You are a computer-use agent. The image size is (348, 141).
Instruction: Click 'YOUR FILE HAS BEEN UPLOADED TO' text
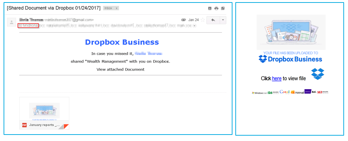click(x=290, y=53)
